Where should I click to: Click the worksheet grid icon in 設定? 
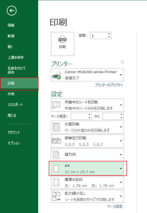point(56,105)
